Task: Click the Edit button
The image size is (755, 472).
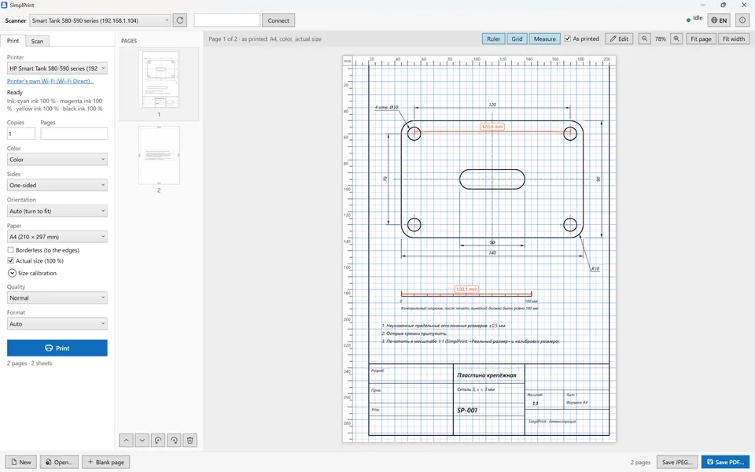Action: pos(619,39)
